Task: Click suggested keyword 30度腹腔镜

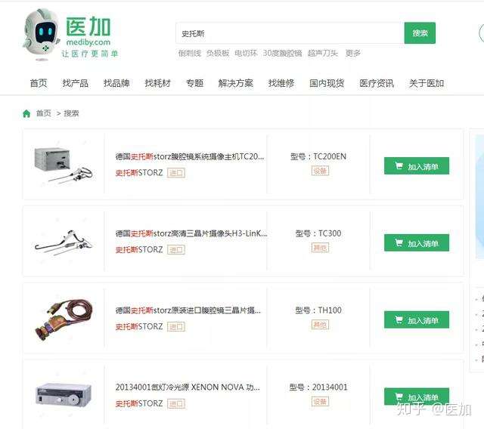Action: (282, 54)
